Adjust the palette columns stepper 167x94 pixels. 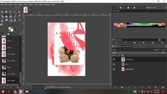tap(166, 40)
